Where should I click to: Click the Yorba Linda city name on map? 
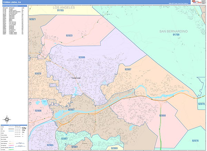pyautogui.click(x=76, y=78)
